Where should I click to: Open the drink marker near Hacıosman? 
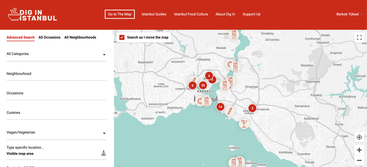coord(234,34)
